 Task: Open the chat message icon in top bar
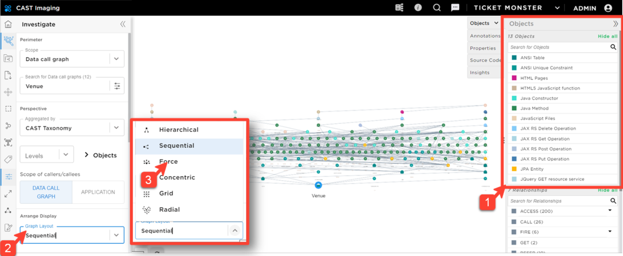pyautogui.click(x=455, y=7)
